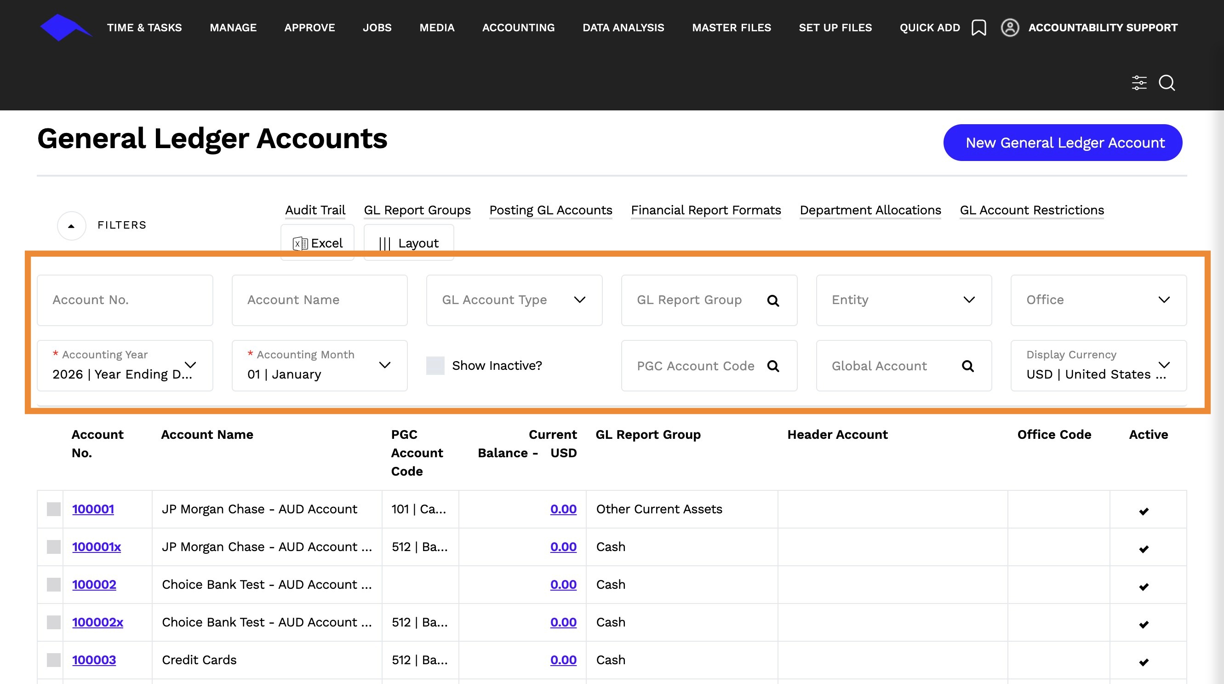Open the Audit Trail link
The height and width of the screenshot is (684, 1224).
(x=315, y=210)
